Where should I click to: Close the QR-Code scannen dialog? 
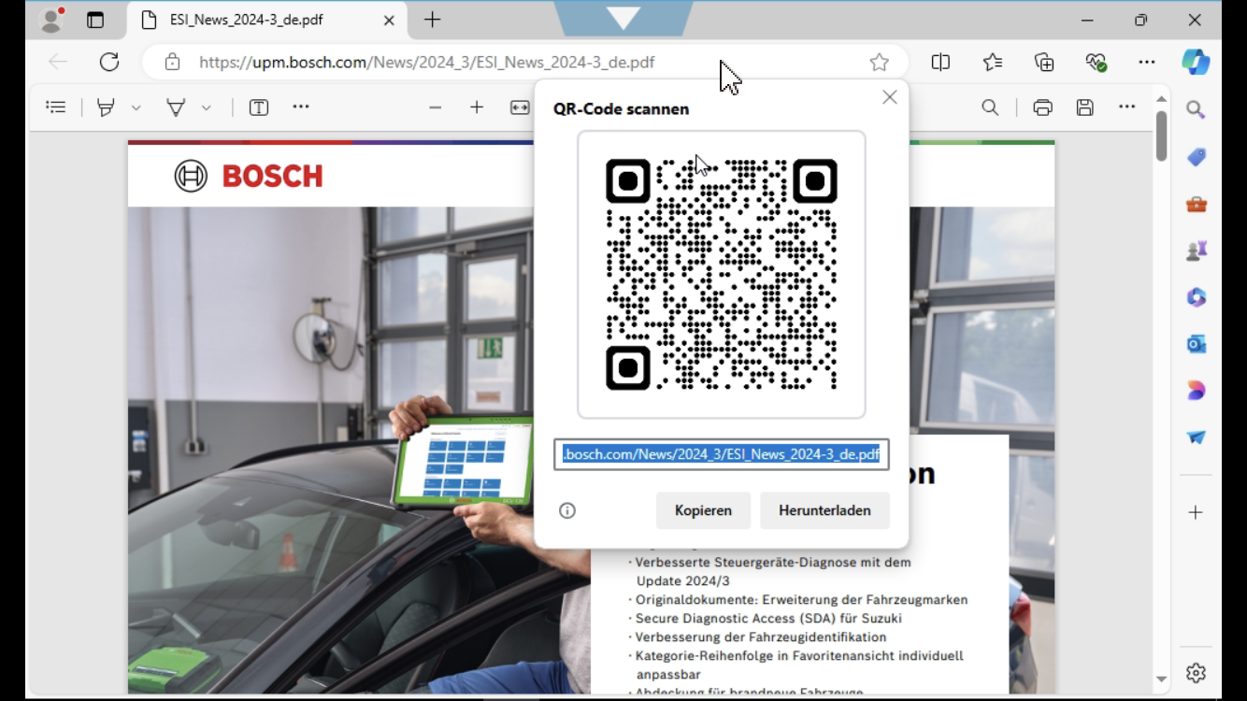890,97
